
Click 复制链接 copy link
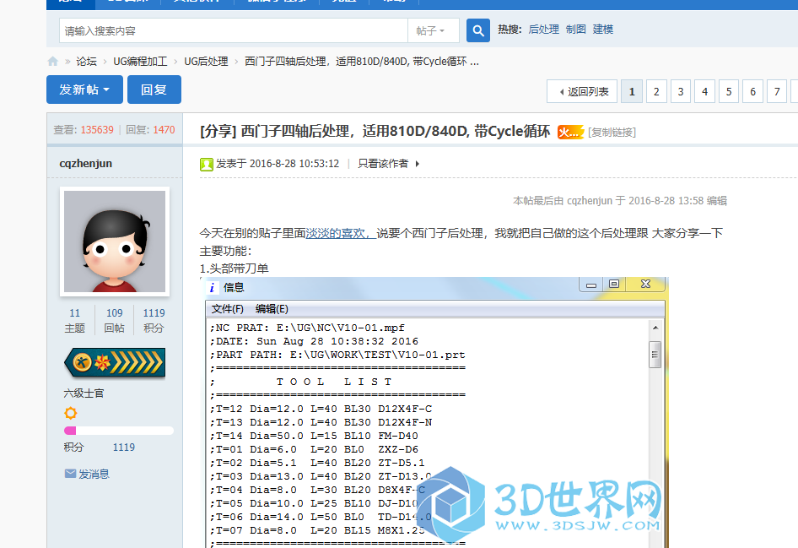tap(612, 133)
